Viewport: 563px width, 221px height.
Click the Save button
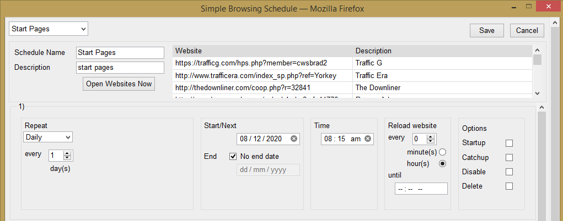(487, 30)
